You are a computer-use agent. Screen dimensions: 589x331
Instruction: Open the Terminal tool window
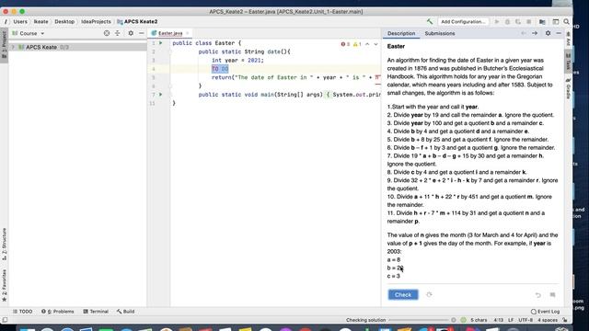tap(96, 312)
